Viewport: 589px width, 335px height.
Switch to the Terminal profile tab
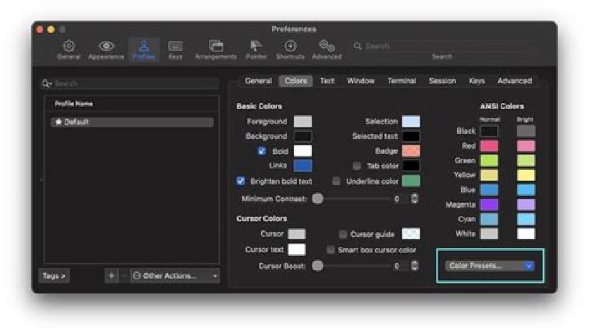(402, 81)
